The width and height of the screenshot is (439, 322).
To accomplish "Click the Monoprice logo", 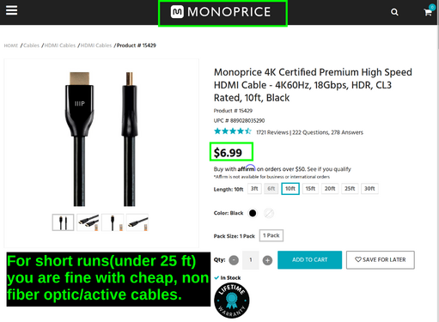I will point(221,12).
